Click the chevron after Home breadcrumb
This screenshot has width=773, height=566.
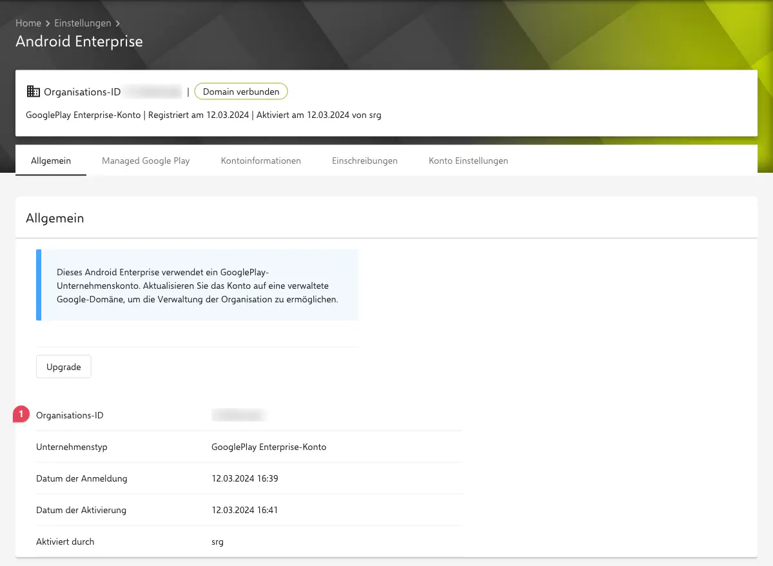[x=48, y=24]
